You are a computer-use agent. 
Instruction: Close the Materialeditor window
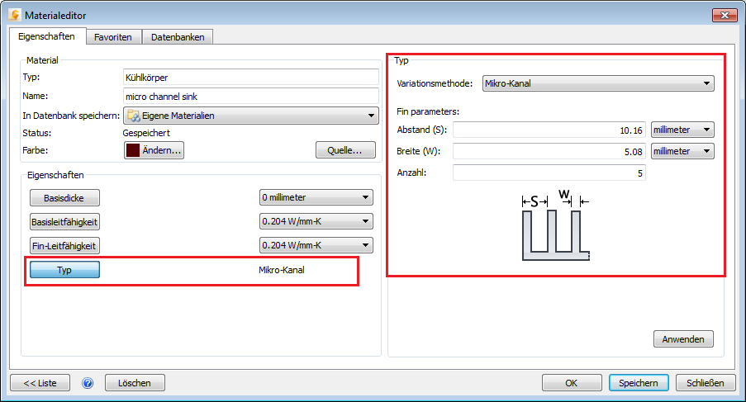tap(725, 15)
